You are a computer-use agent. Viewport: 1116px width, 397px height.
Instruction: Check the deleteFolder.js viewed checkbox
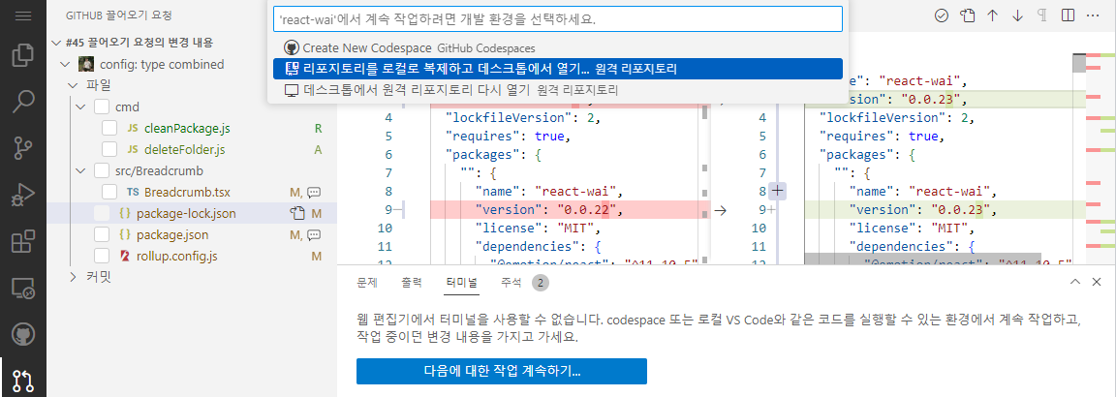(x=108, y=149)
